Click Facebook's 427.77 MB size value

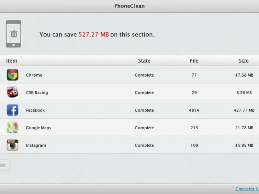tap(244, 110)
